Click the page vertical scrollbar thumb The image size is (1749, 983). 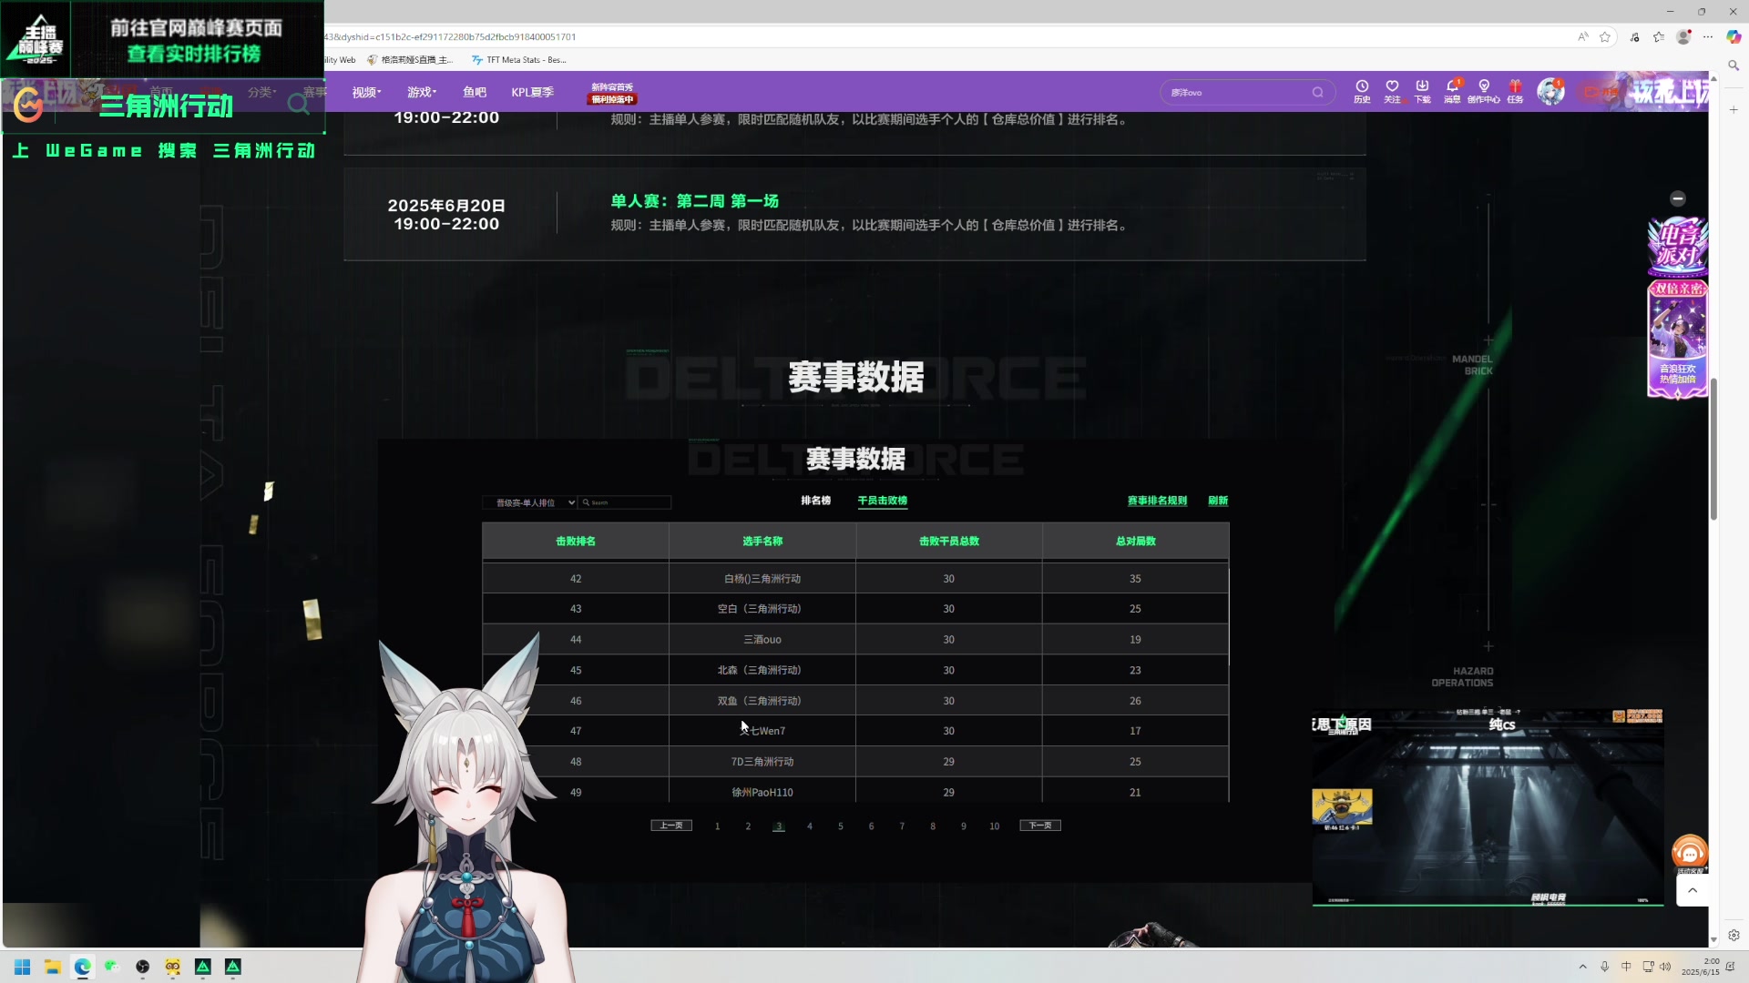[1713, 448]
